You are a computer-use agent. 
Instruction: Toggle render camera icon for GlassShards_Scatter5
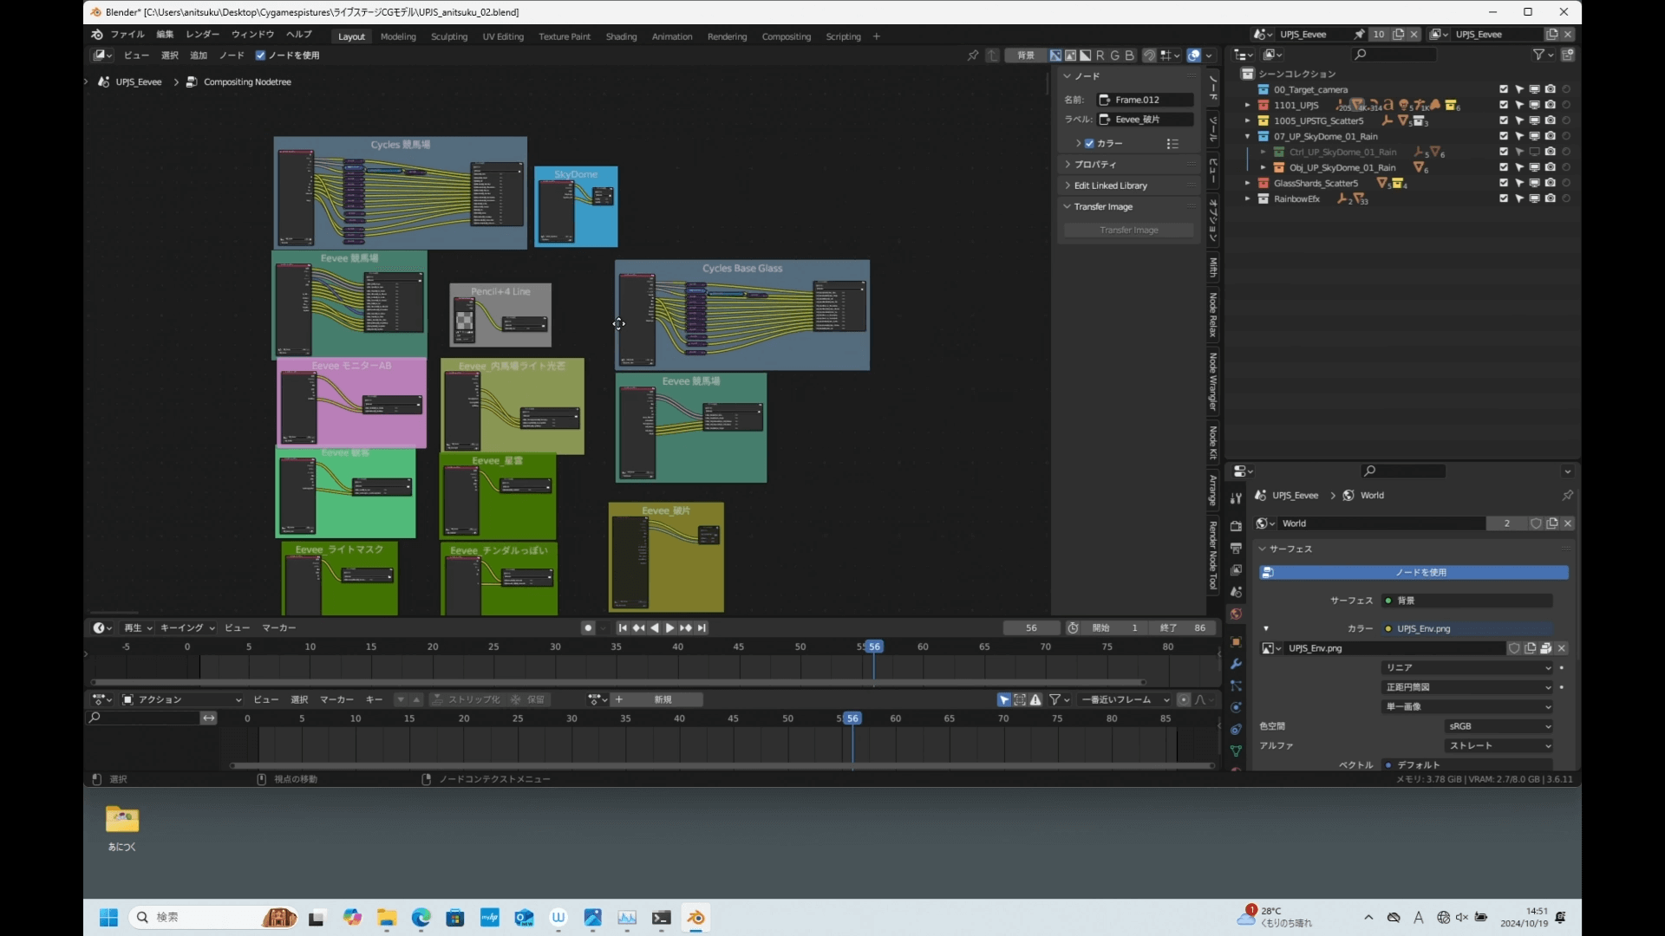[1551, 183]
